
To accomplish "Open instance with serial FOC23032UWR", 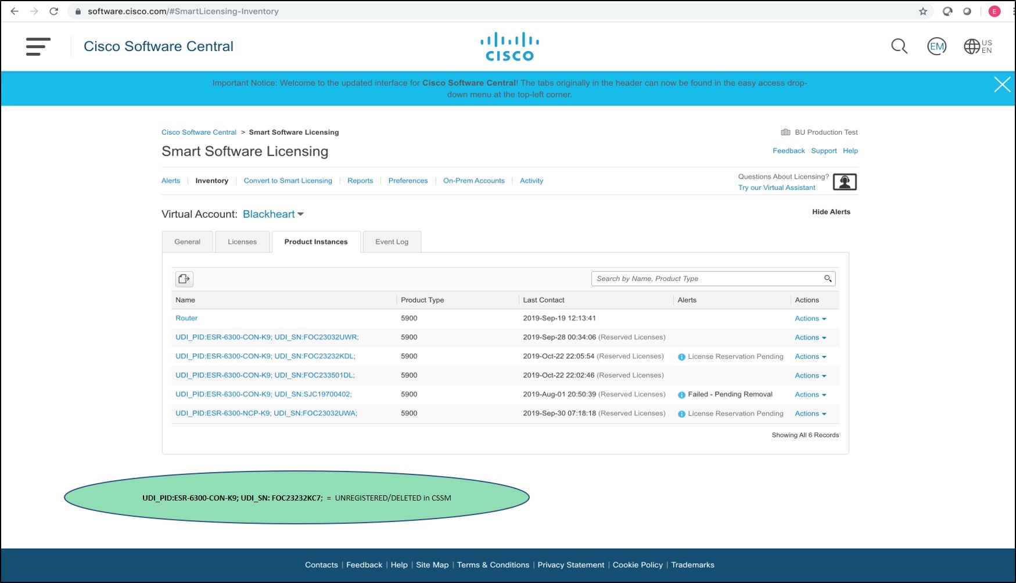I will [x=267, y=337].
